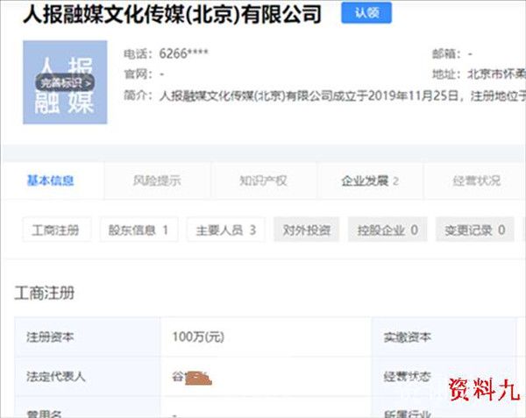Show the 主要人员 3 sub-tab
This screenshot has width=526, height=418.
tap(226, 230)
